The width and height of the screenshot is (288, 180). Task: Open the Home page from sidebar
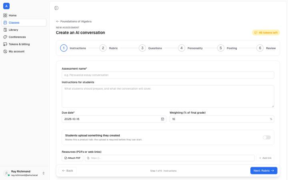pyautogui.click(x=24, y=16)
